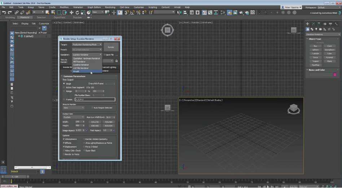Click the Mirror tool icon
The height and width of the screenshot is (188, 342).
pos(179,13)
